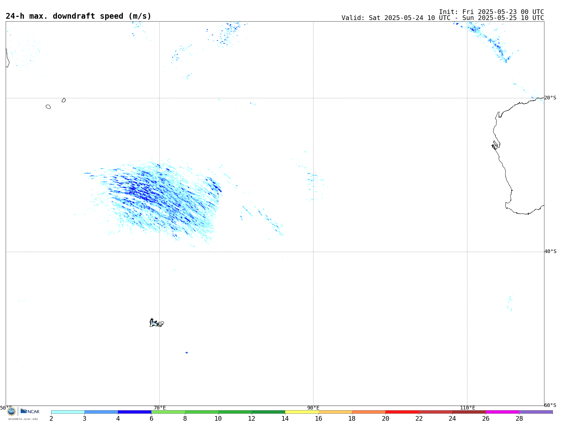The image size is (561, 422).
Task: Click the 40°S latitude label
Action: pos(550,251)
